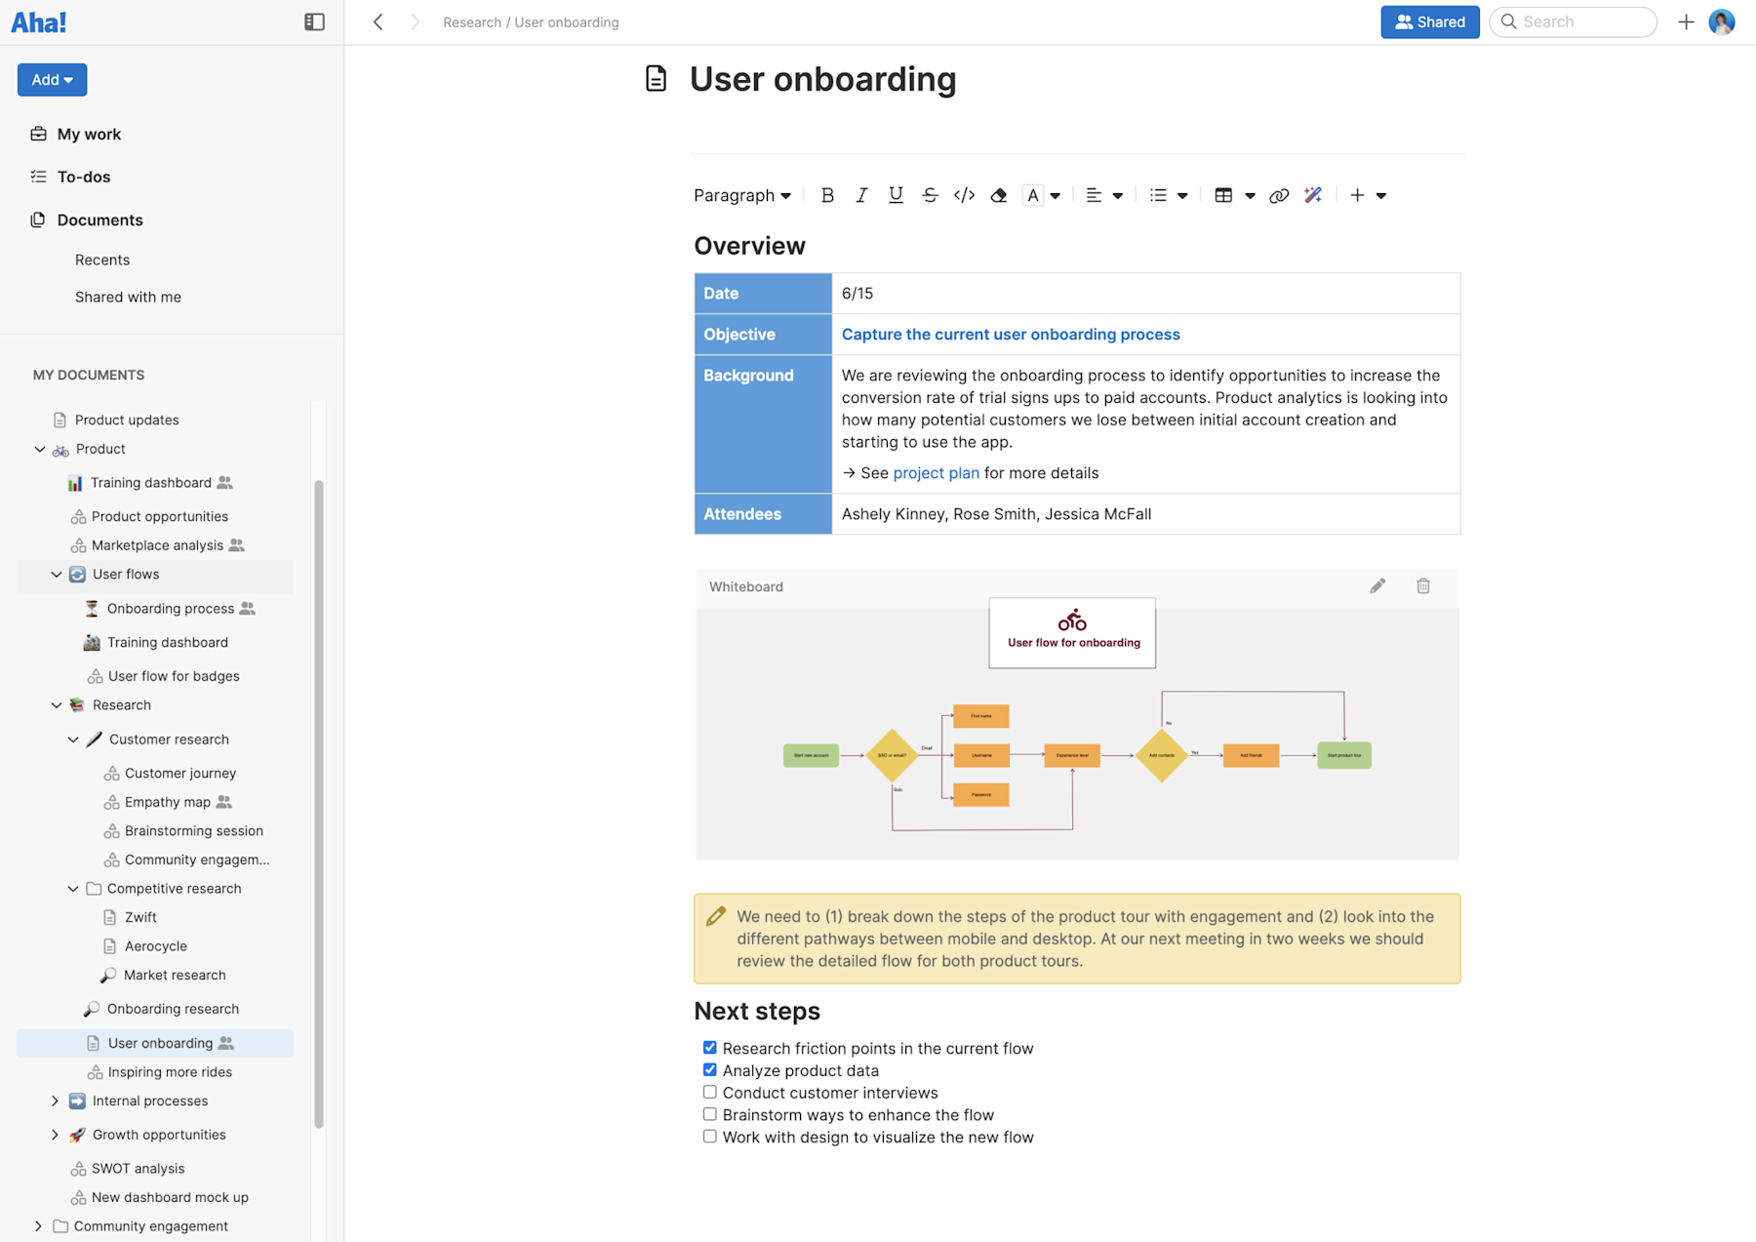The width and height of the screenshot is (1756, 1242).
Task: Open the text color picker dropdown
Action: (1056, 195)
